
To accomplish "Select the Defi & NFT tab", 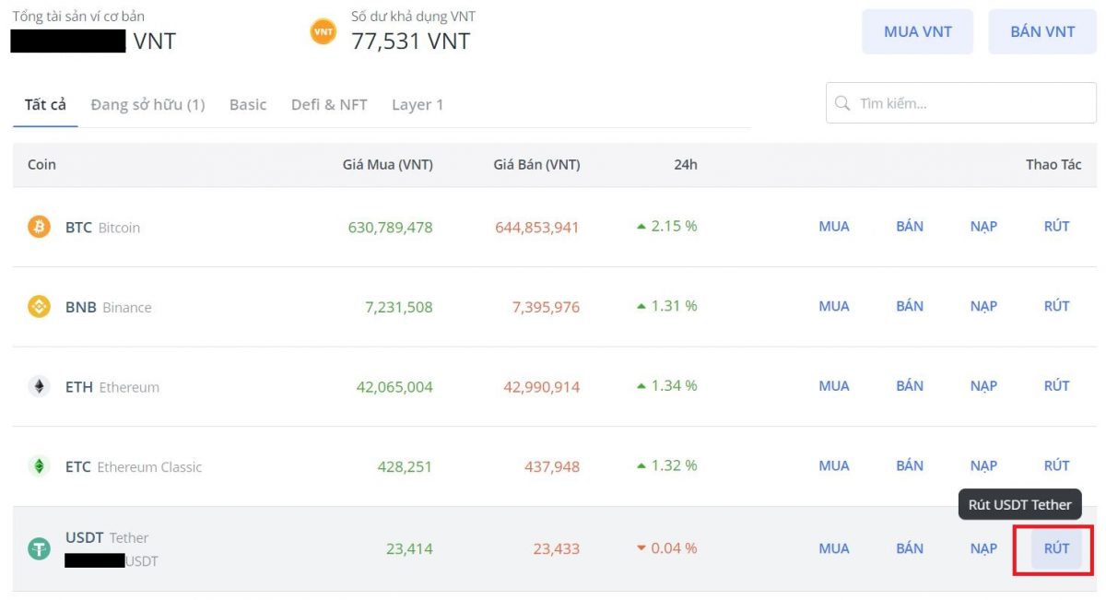I will [x=329, y=105].
